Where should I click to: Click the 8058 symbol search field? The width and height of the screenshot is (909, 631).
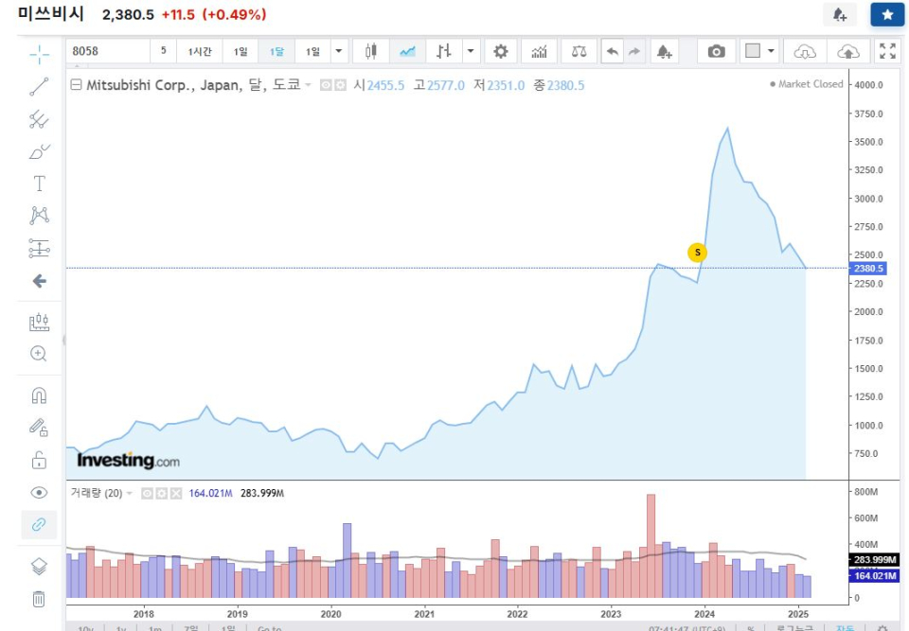tap(108, 51)
